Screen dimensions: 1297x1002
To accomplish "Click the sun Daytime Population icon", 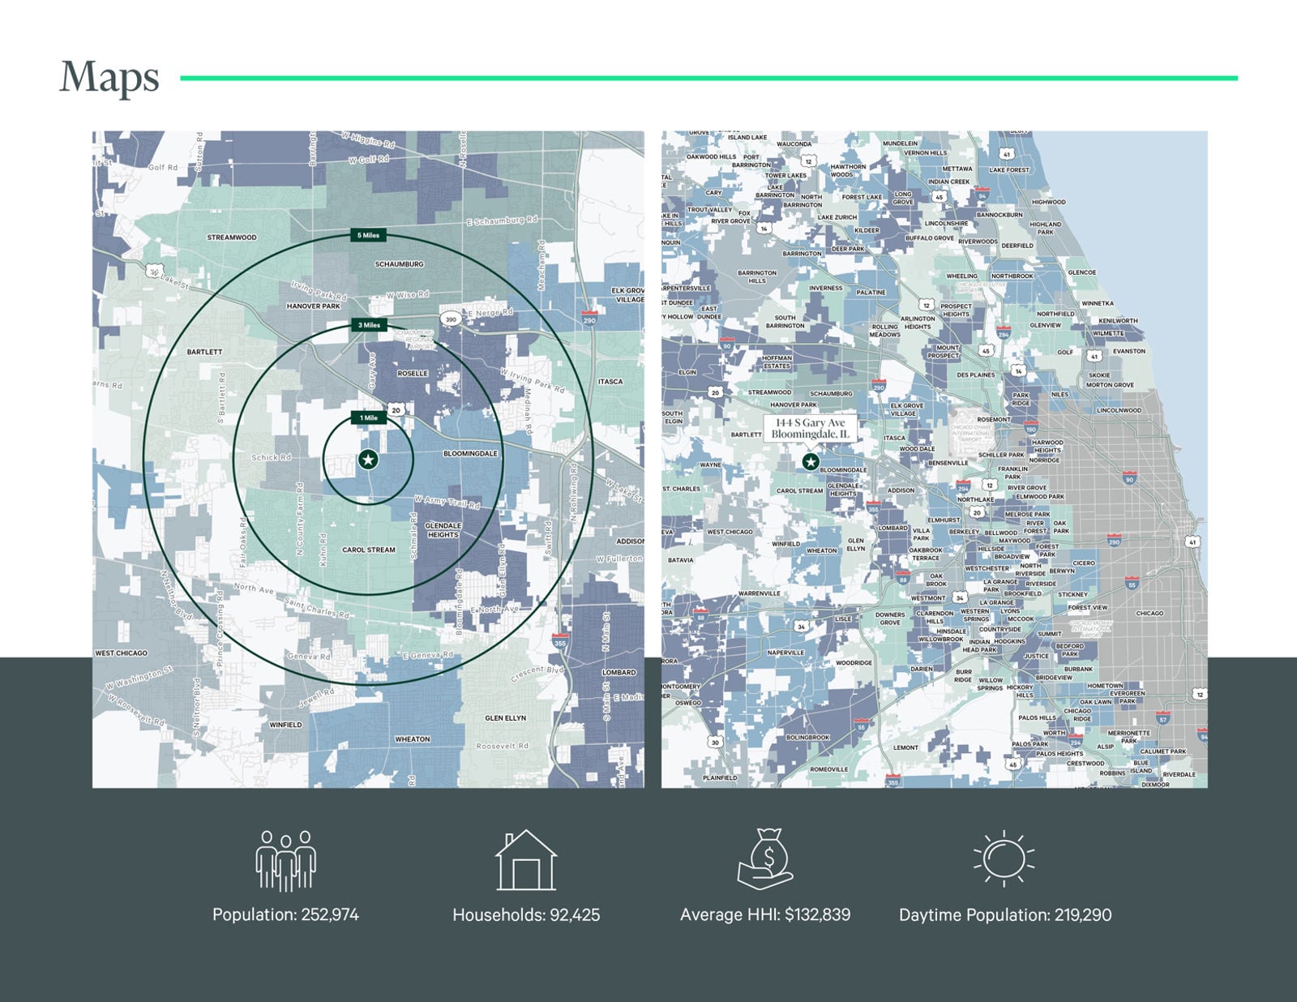I will [1004, 858].
